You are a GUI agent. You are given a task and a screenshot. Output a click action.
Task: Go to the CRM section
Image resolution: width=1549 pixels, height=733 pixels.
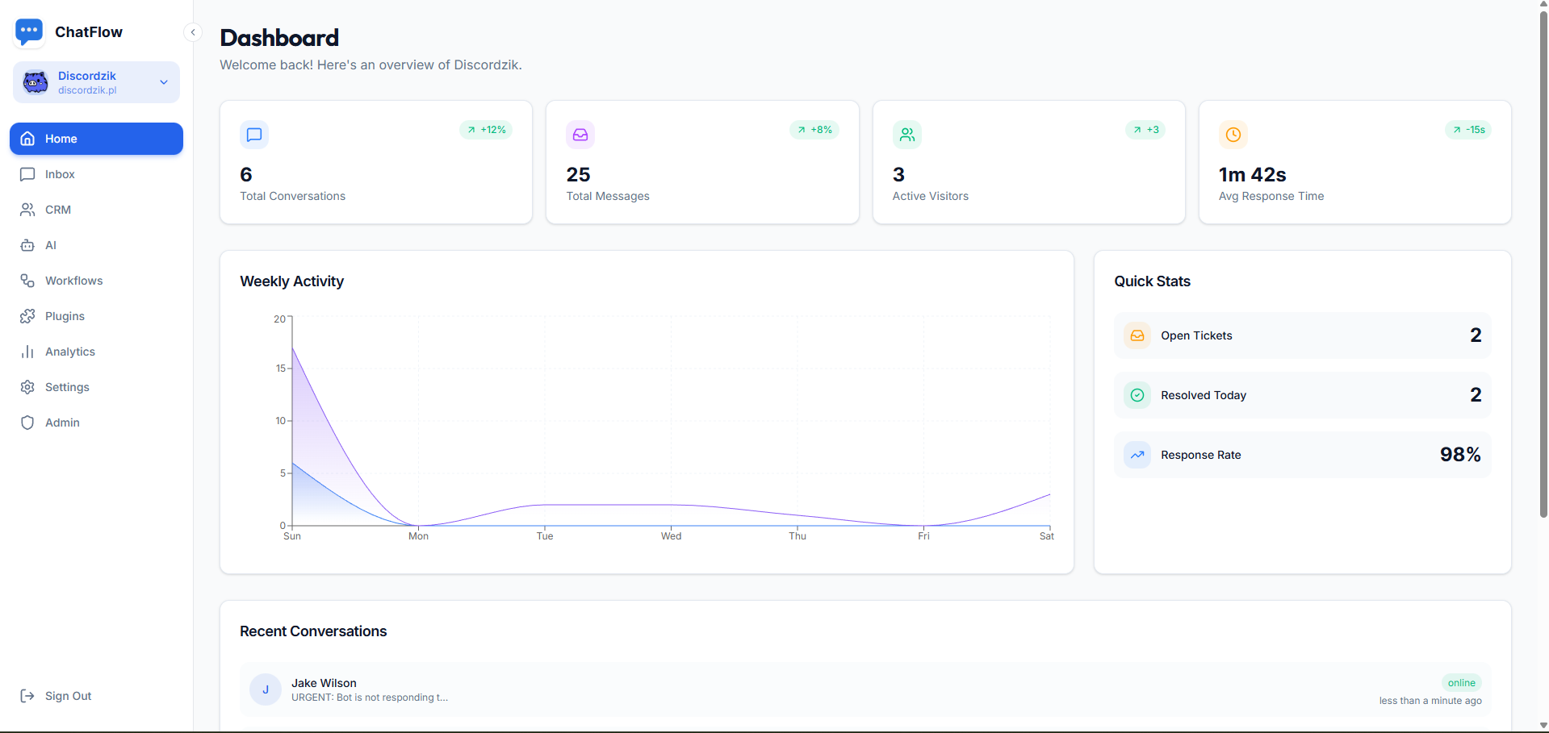[57, 210]
